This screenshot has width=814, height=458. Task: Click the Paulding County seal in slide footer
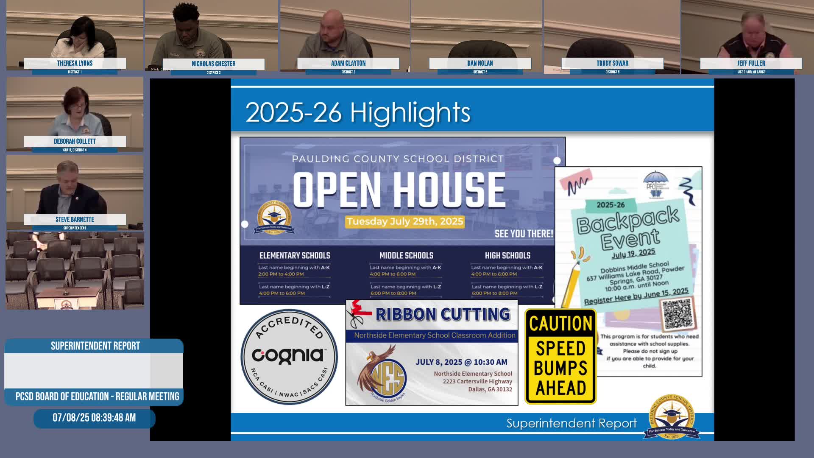672,418
